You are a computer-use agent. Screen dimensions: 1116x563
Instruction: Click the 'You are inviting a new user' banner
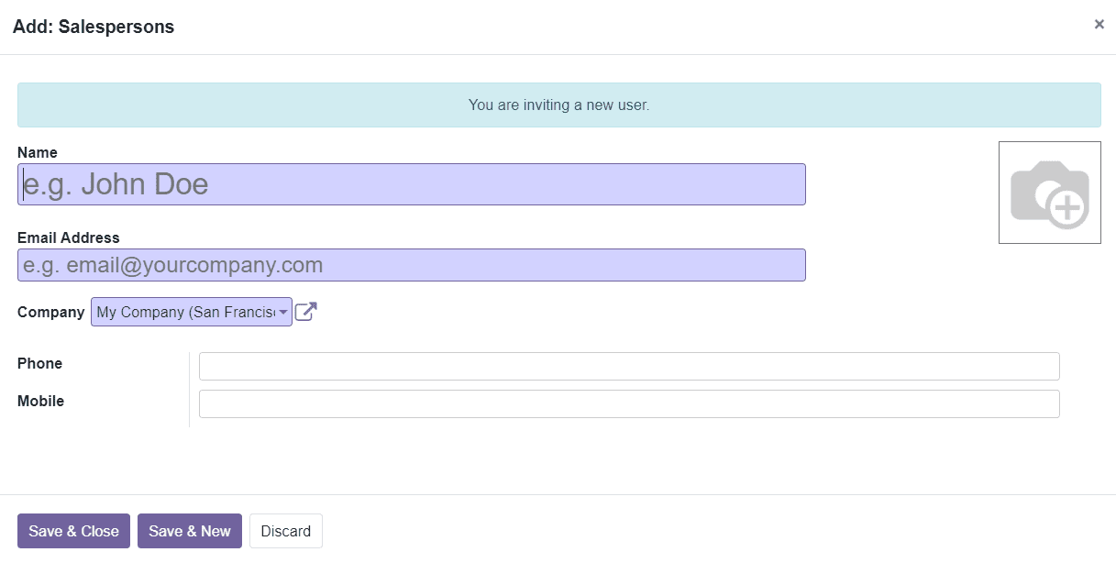(558, 105)
